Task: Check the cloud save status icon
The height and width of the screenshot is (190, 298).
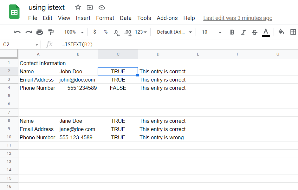Action: [102, 7]
